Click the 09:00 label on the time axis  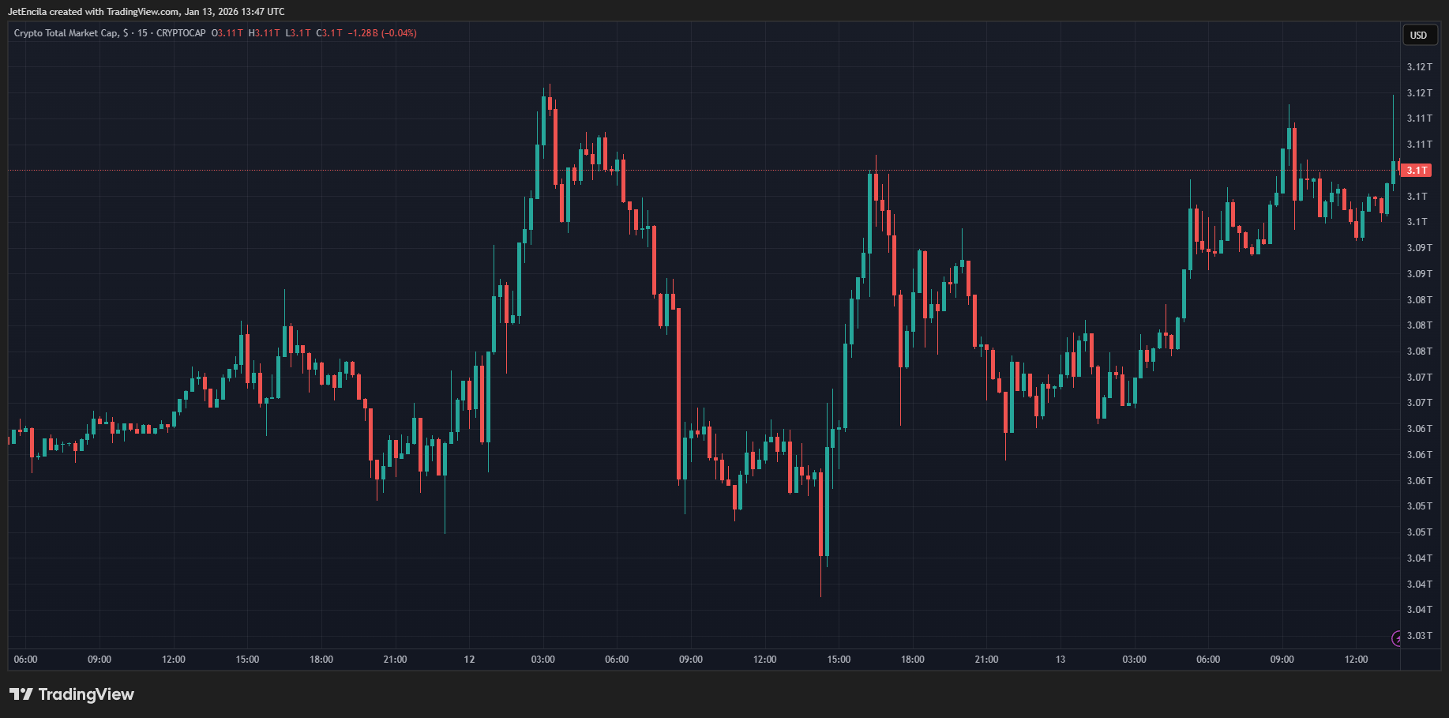[x=100, y=659]
